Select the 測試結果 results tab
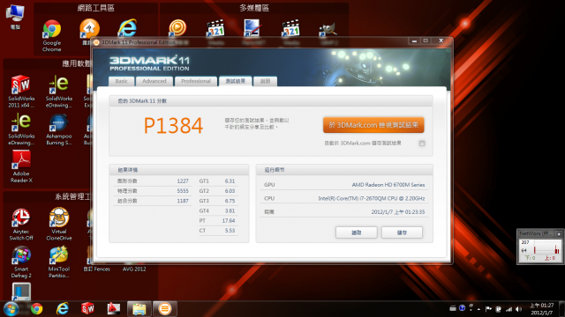565x317 pixels. point(236,81)
